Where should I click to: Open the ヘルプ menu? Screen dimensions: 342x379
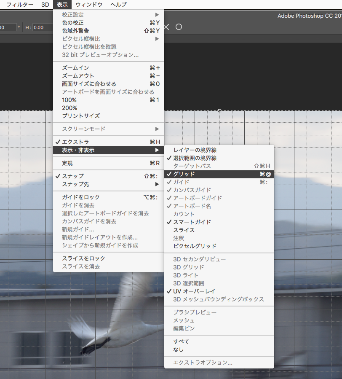pos(118,5)
